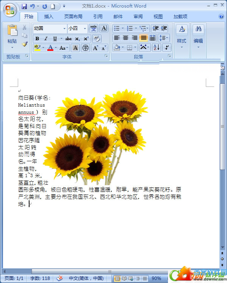Viewport: 227px width, 283px height.
Task: Open the Quick Access Toolbar customization arrow
Action: click(64, 6)
